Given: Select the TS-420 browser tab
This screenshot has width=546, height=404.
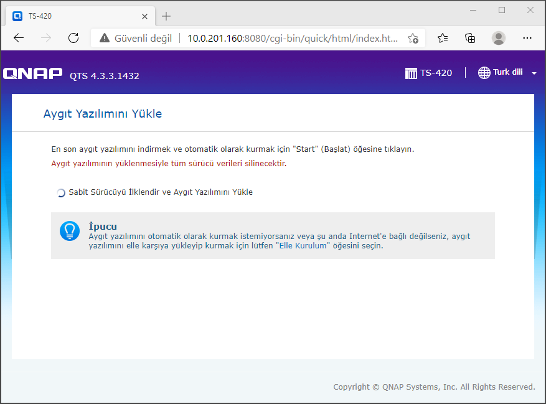Looking at the screenshot, I should point(75,16).
